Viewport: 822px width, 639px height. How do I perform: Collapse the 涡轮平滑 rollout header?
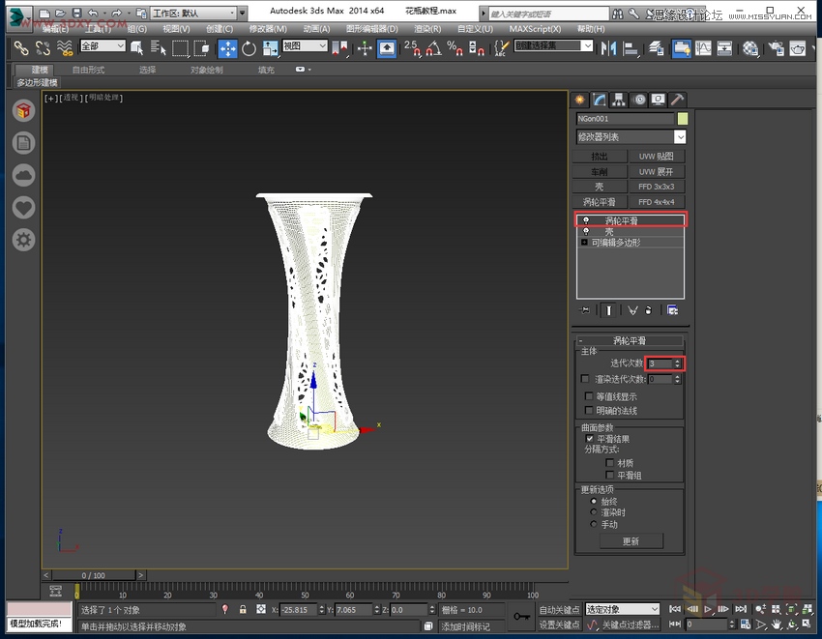pyautogui.click(x=580, y=340)
